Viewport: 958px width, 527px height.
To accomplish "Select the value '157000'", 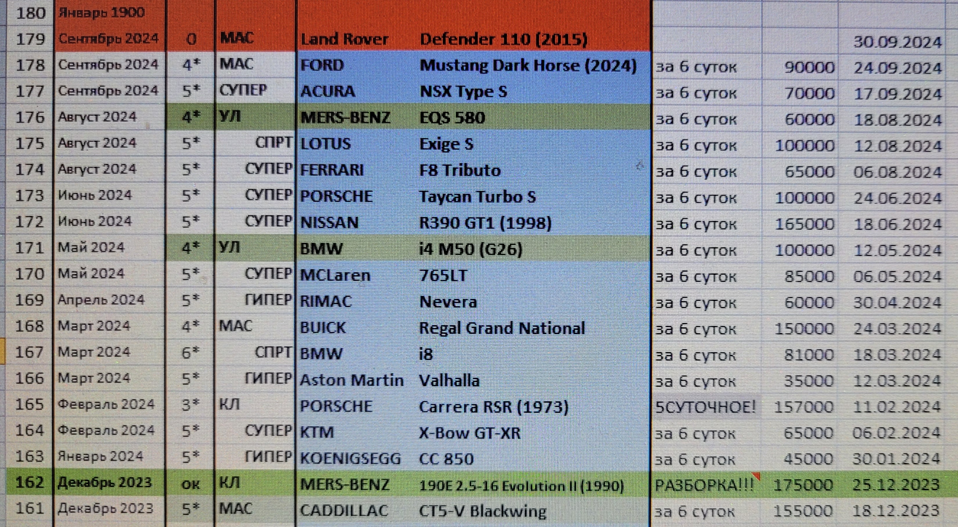I will (800, 407).
